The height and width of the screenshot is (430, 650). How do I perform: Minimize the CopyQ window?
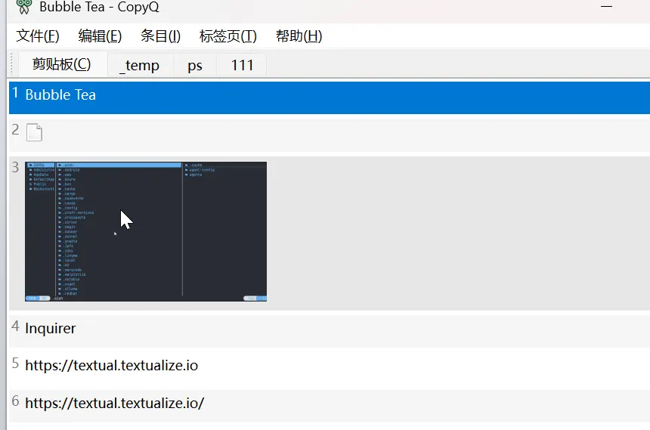tap(605, 6)
